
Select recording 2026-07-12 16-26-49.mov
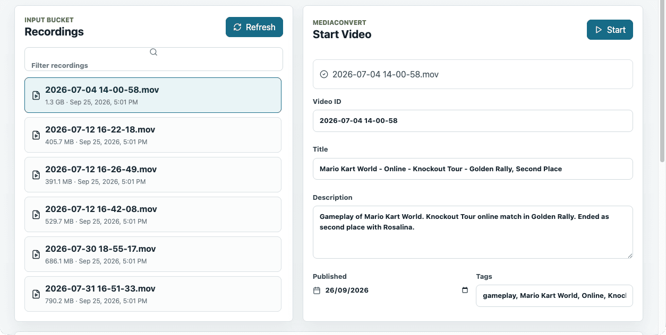(153, 175)
